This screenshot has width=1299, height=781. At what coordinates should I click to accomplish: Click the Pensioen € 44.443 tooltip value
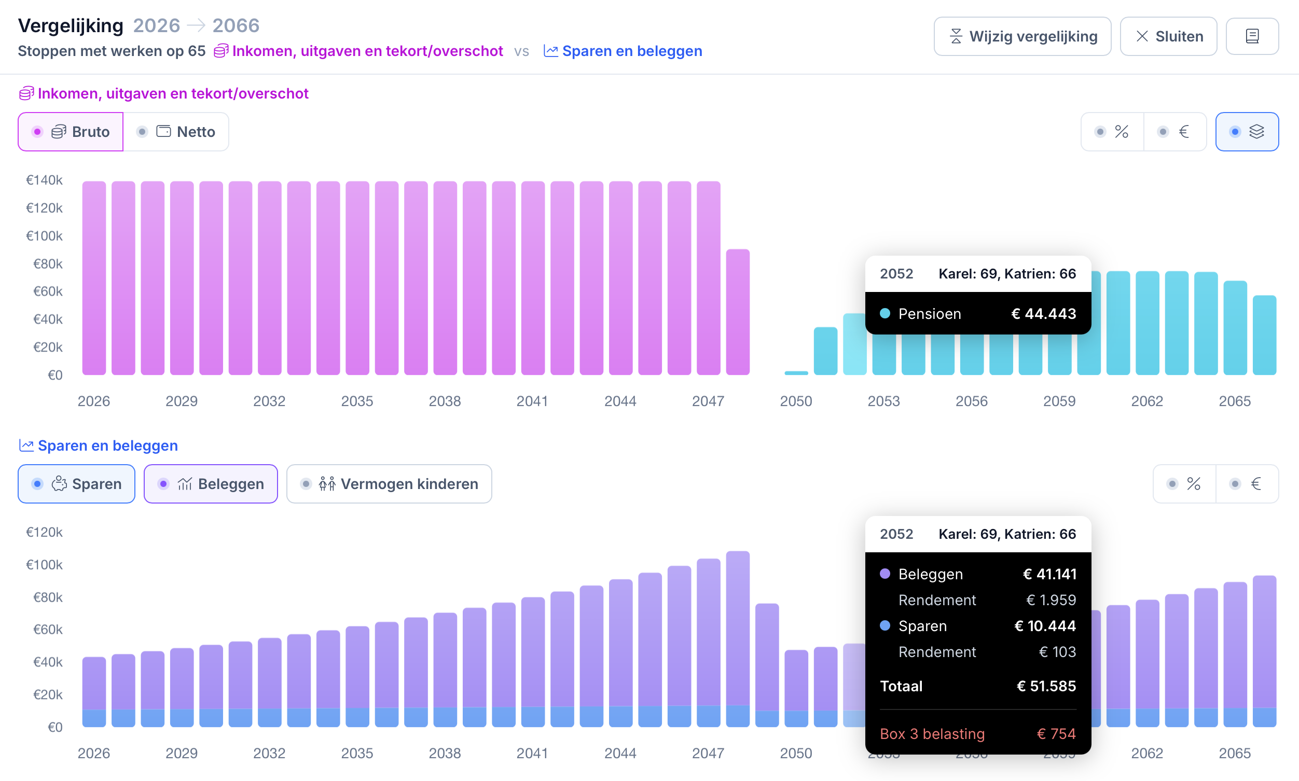[x=1044, y=314]
